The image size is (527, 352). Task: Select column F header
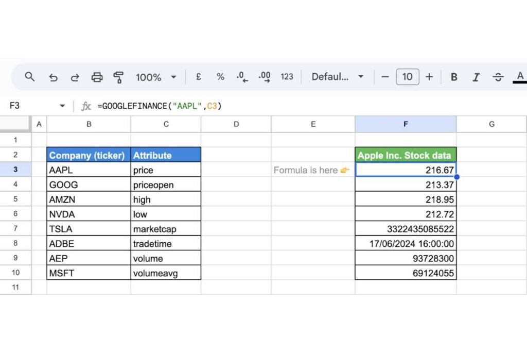pos(406,124)
